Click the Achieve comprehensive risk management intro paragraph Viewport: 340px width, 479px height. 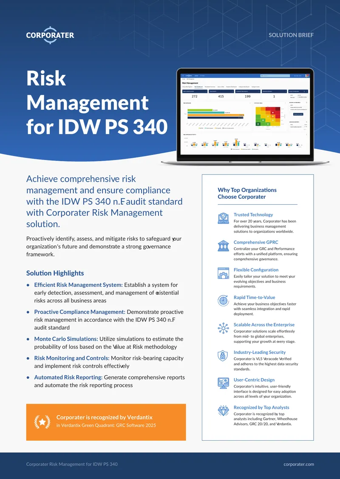click(x=105, y=201)
